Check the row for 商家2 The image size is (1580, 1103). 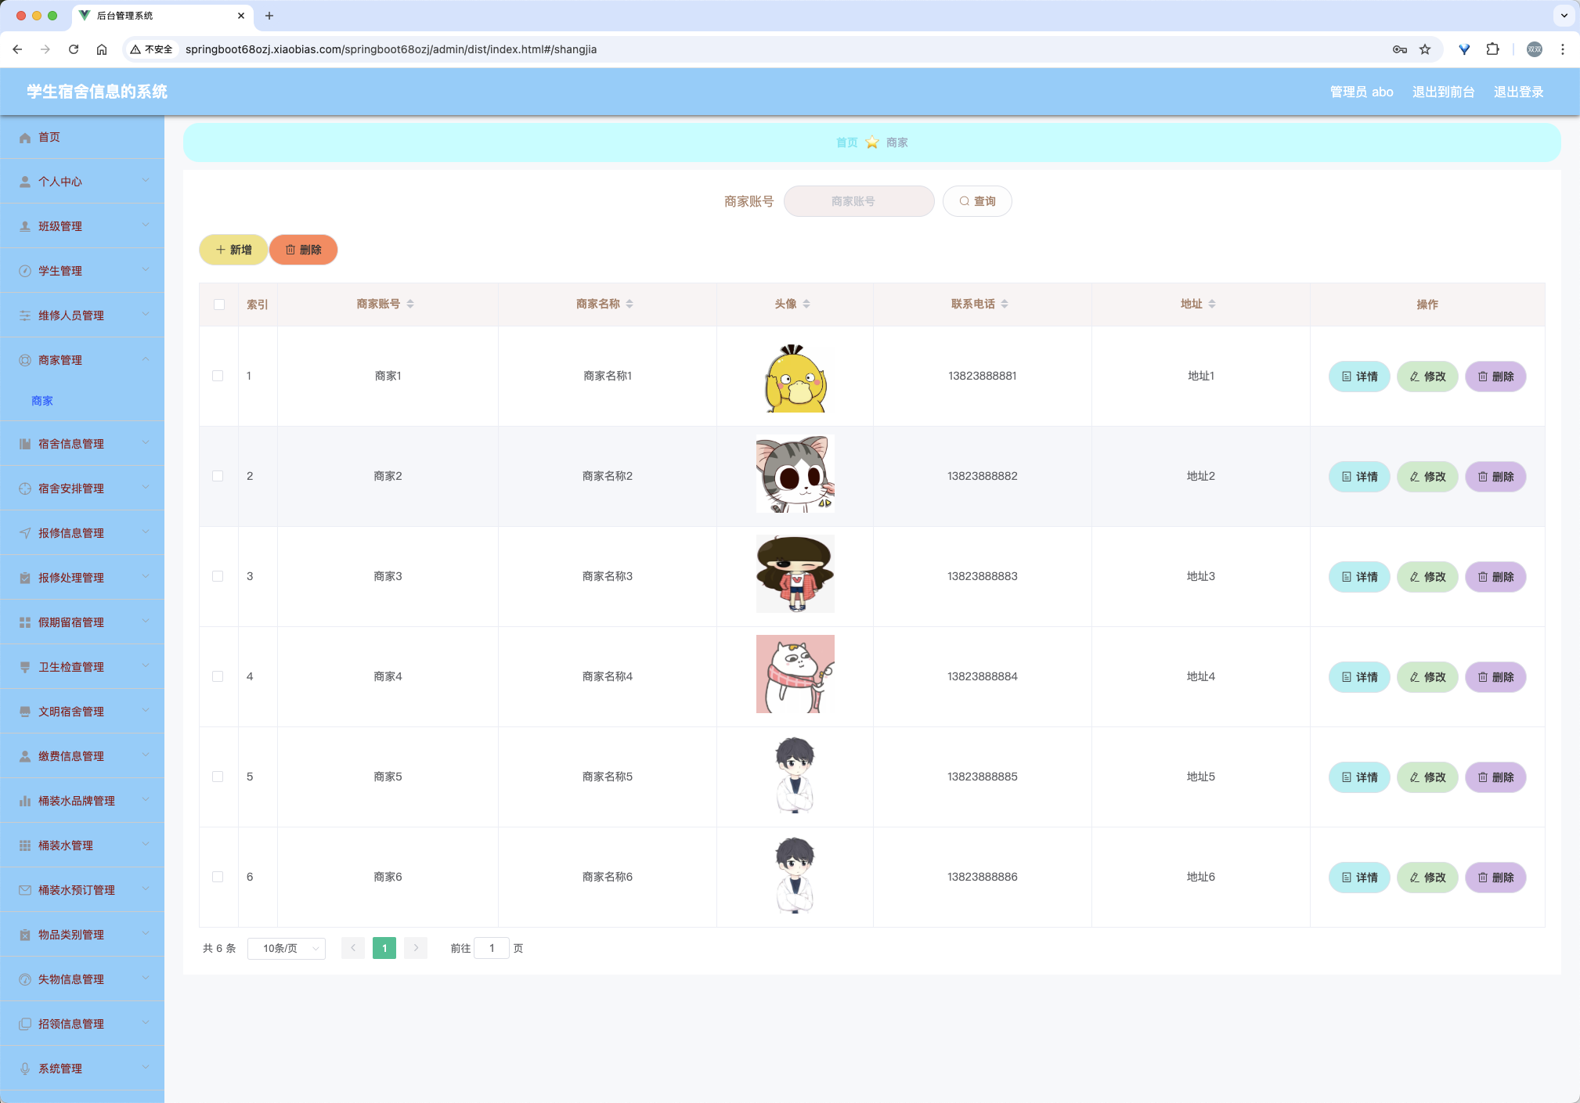218,477
